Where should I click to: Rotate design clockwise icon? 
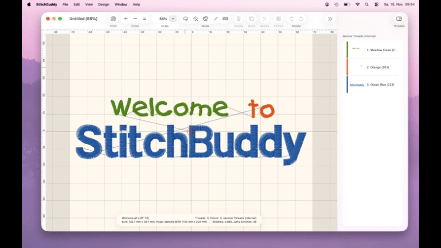[291, 19]
